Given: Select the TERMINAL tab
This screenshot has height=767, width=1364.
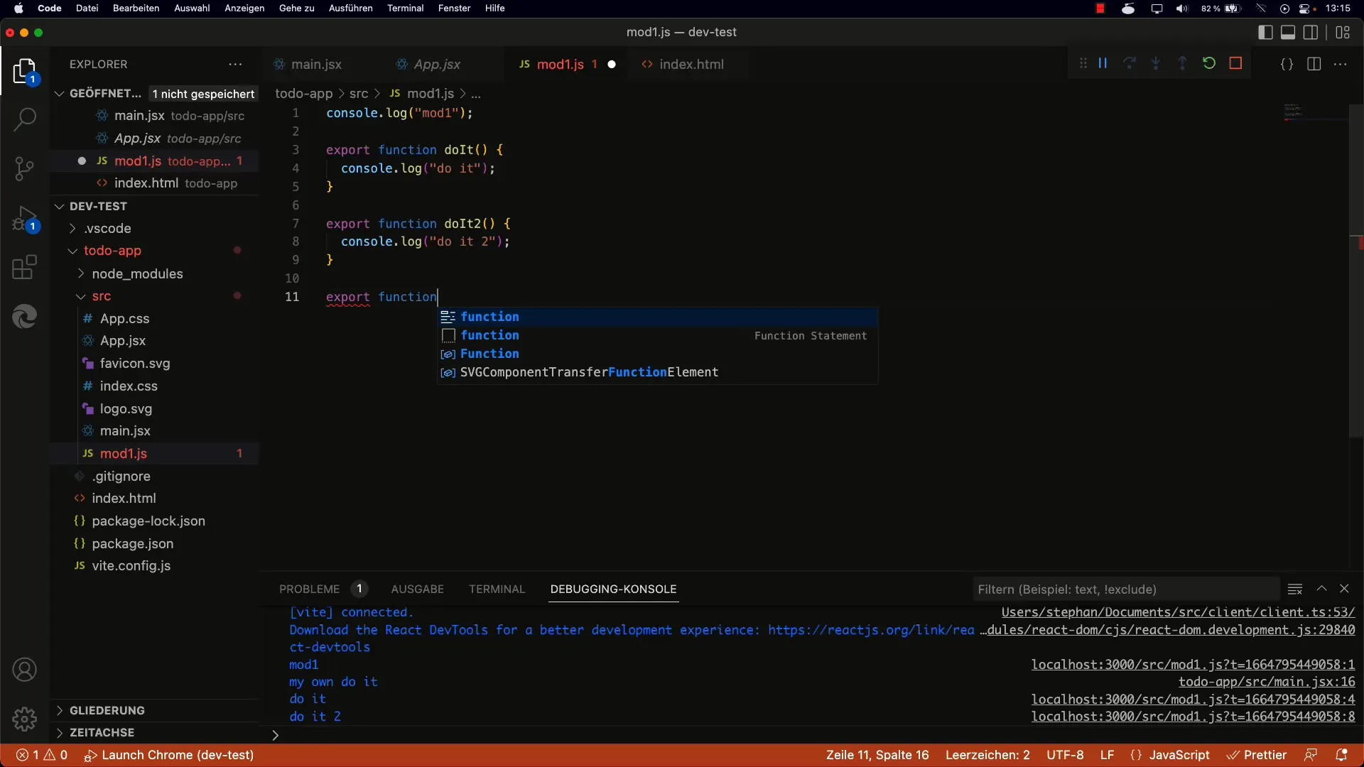Looking at the screenshot, I should [497, 588].
